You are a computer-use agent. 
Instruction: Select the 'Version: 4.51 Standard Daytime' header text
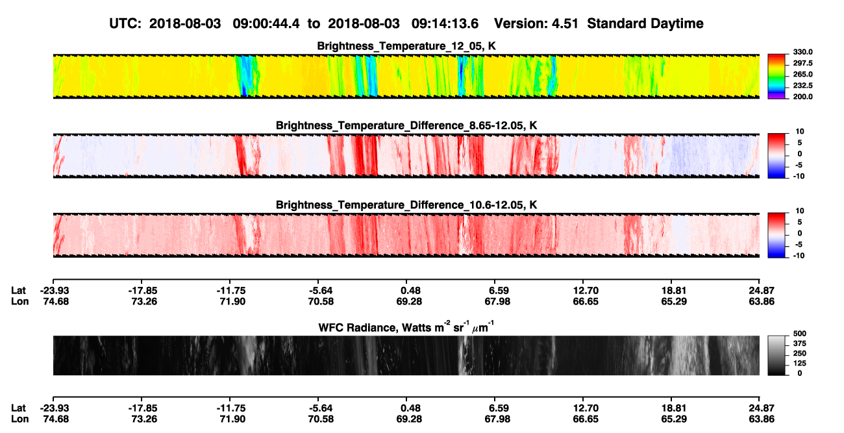[x=599, y=23]
